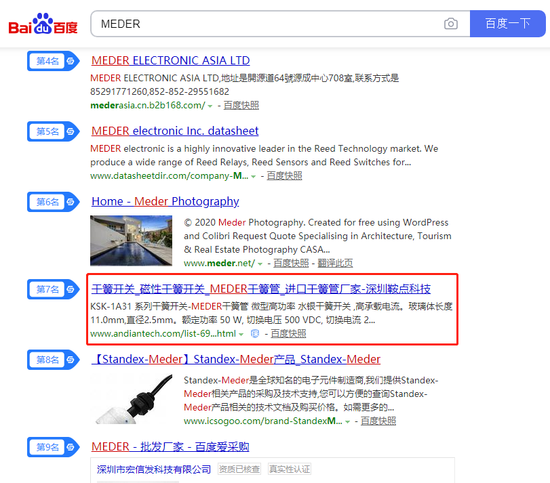Viewport: 550px width, 483px height.
Task: Expand arrow next to www.meder.net URL
Action: pos(260,264)
